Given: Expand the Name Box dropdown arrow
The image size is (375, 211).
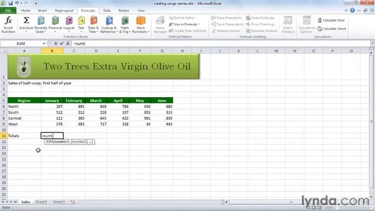Looking at the screenshot, I should click(x=44, y=43).
